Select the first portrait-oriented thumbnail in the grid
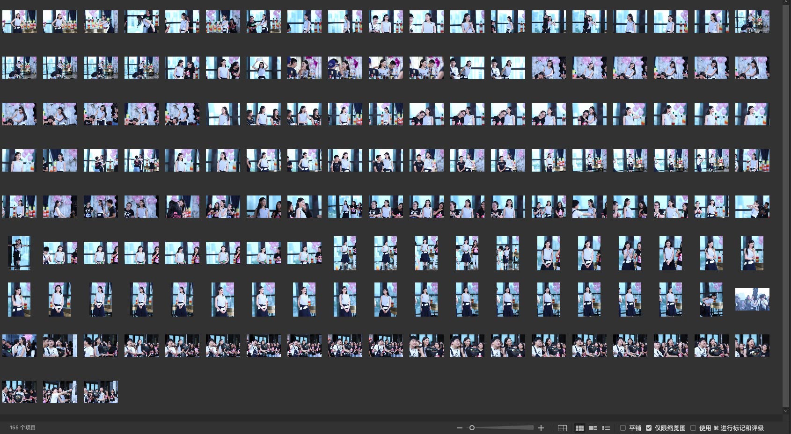The image size is (791, 434). (x=19, y=253)
